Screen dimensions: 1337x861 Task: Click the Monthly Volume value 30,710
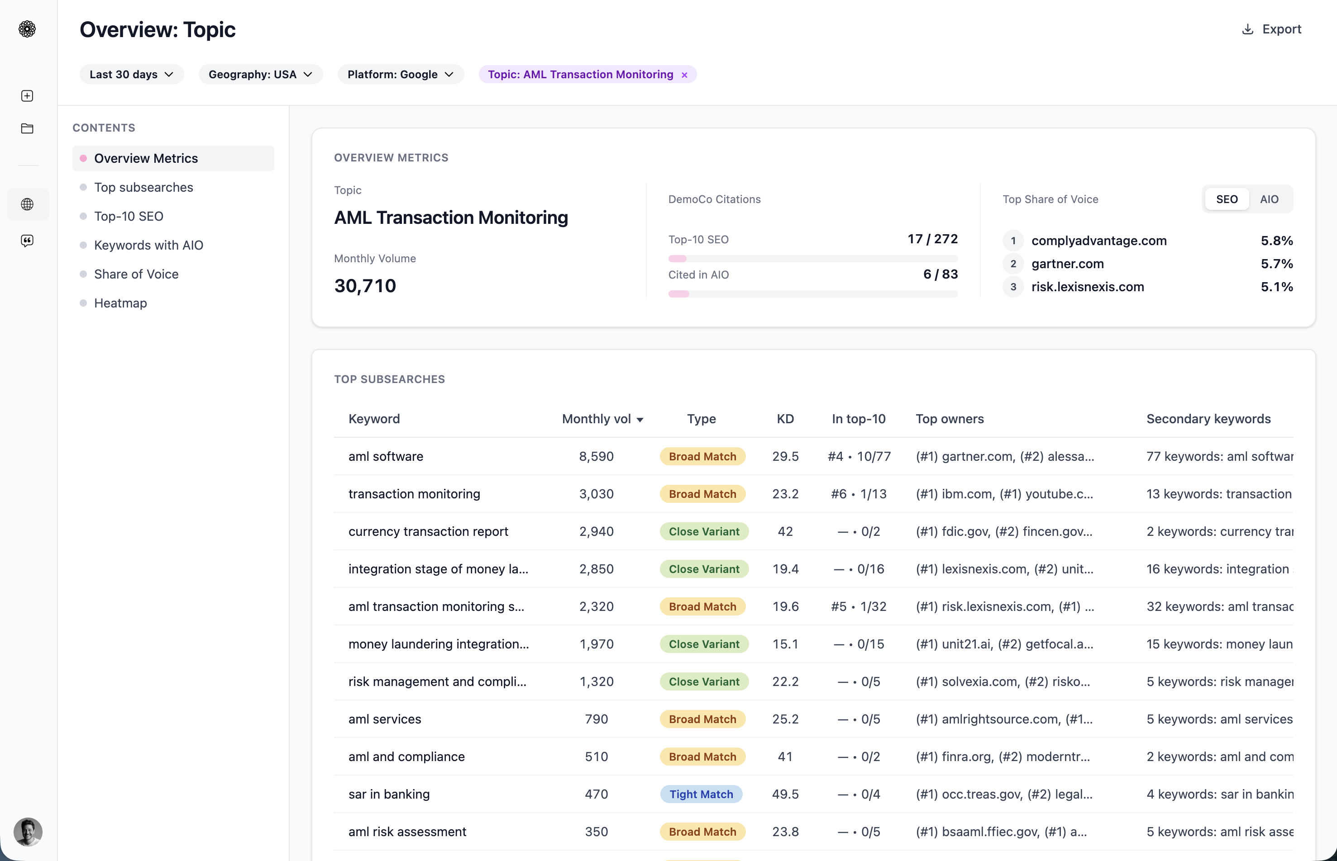pyautogui.click(x=365, y=286)
